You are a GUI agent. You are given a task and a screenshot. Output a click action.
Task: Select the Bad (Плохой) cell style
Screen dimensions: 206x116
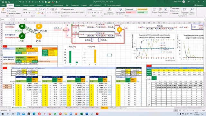click(131, 12)
